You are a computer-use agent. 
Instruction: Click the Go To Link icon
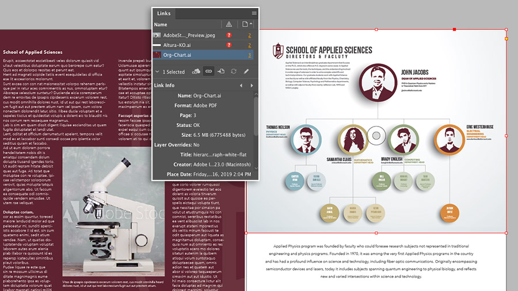[221, 71]
